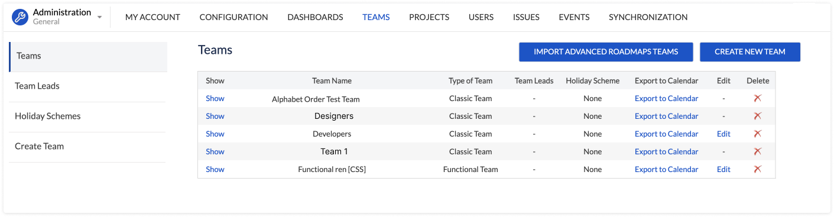Delete the Designers team

coord(758,116)
